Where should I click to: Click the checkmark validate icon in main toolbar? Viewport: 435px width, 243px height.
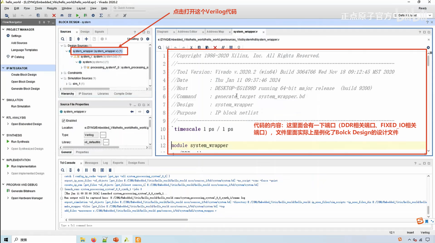[70, 15]
